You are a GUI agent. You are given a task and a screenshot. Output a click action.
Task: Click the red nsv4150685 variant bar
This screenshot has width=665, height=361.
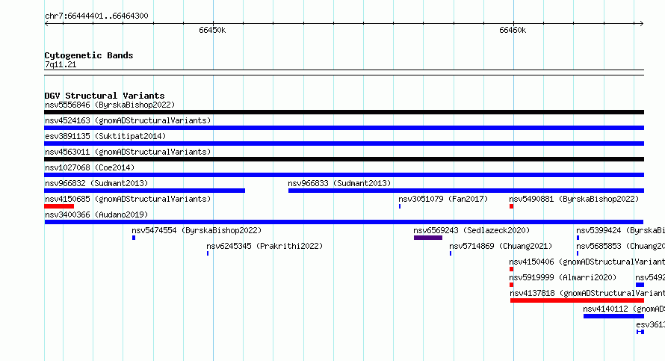[59, 206]
